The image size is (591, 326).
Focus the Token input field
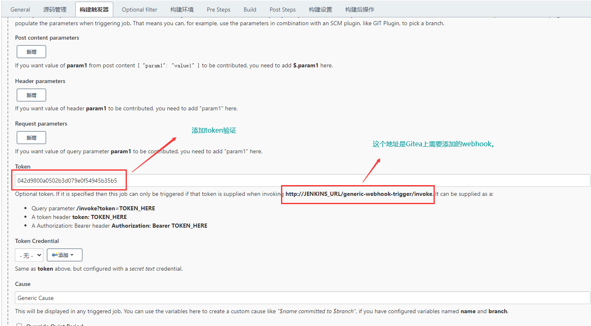pyautogui.click(x=289, y=181)
